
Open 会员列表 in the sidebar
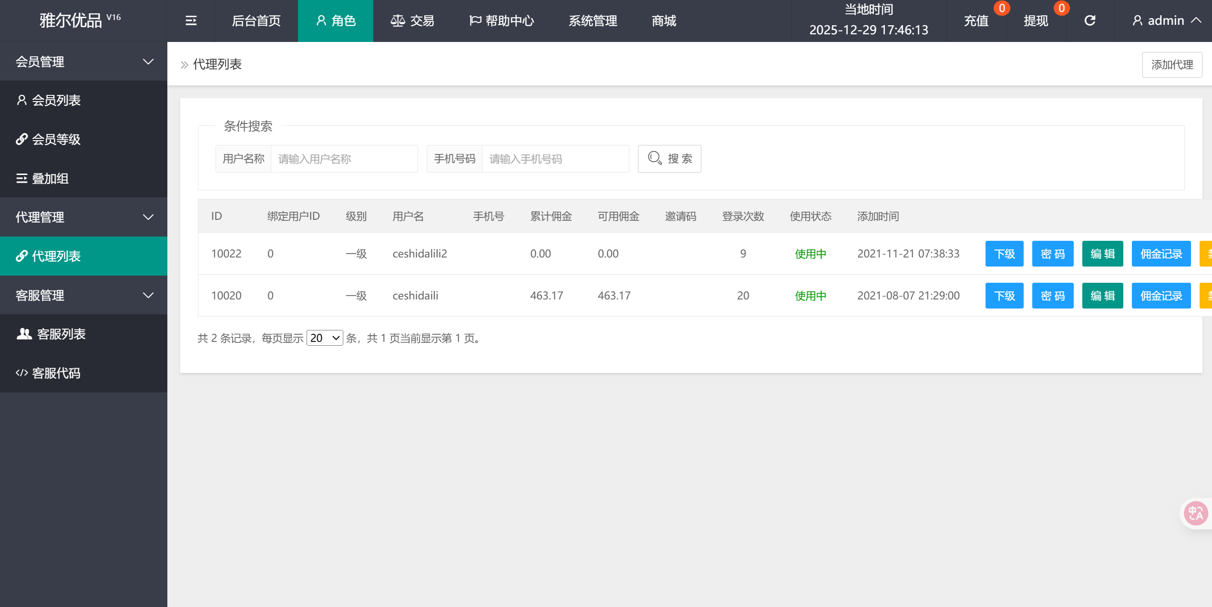tap(56, 100)
